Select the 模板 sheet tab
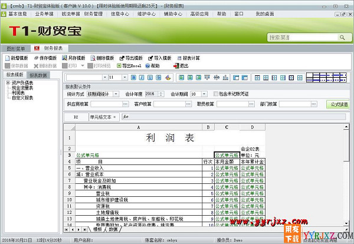354x244 pixels. [97, 229]
